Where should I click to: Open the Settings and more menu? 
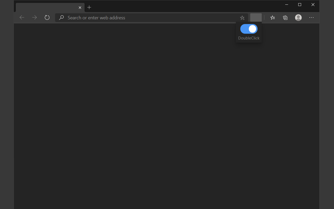pos(312,18)
